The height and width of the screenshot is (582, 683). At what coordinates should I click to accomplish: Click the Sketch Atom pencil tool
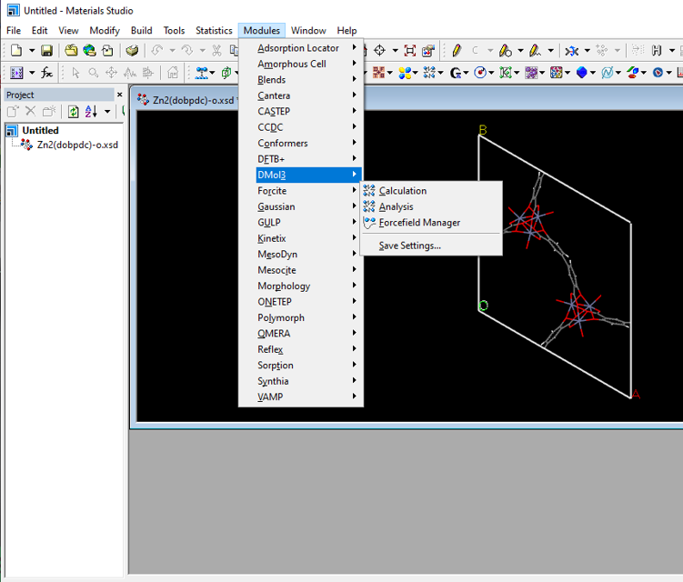point(456,51)
